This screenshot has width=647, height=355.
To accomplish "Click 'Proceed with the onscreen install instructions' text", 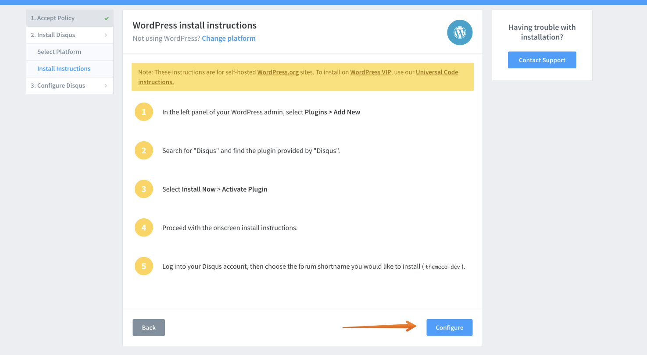I will tap(230, 228).
